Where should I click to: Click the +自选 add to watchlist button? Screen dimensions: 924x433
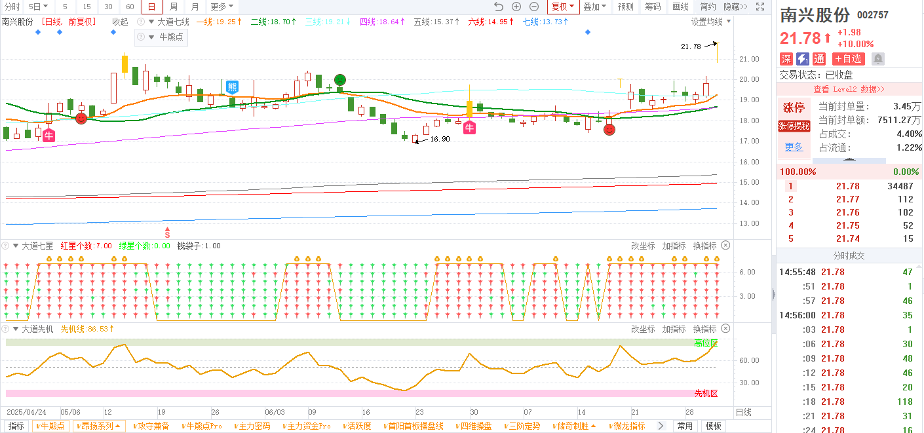tap(849, 59)
